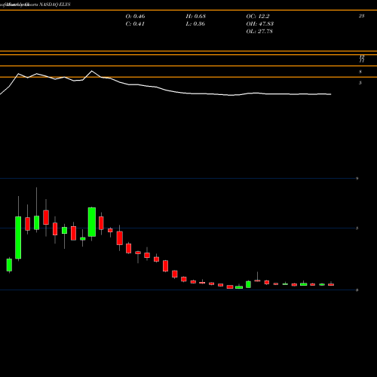The height and width of the screenshot is (377, 377).
Task: Click the 'NASDAQ ELYS' chart title
Action: (x=55, y=5)
